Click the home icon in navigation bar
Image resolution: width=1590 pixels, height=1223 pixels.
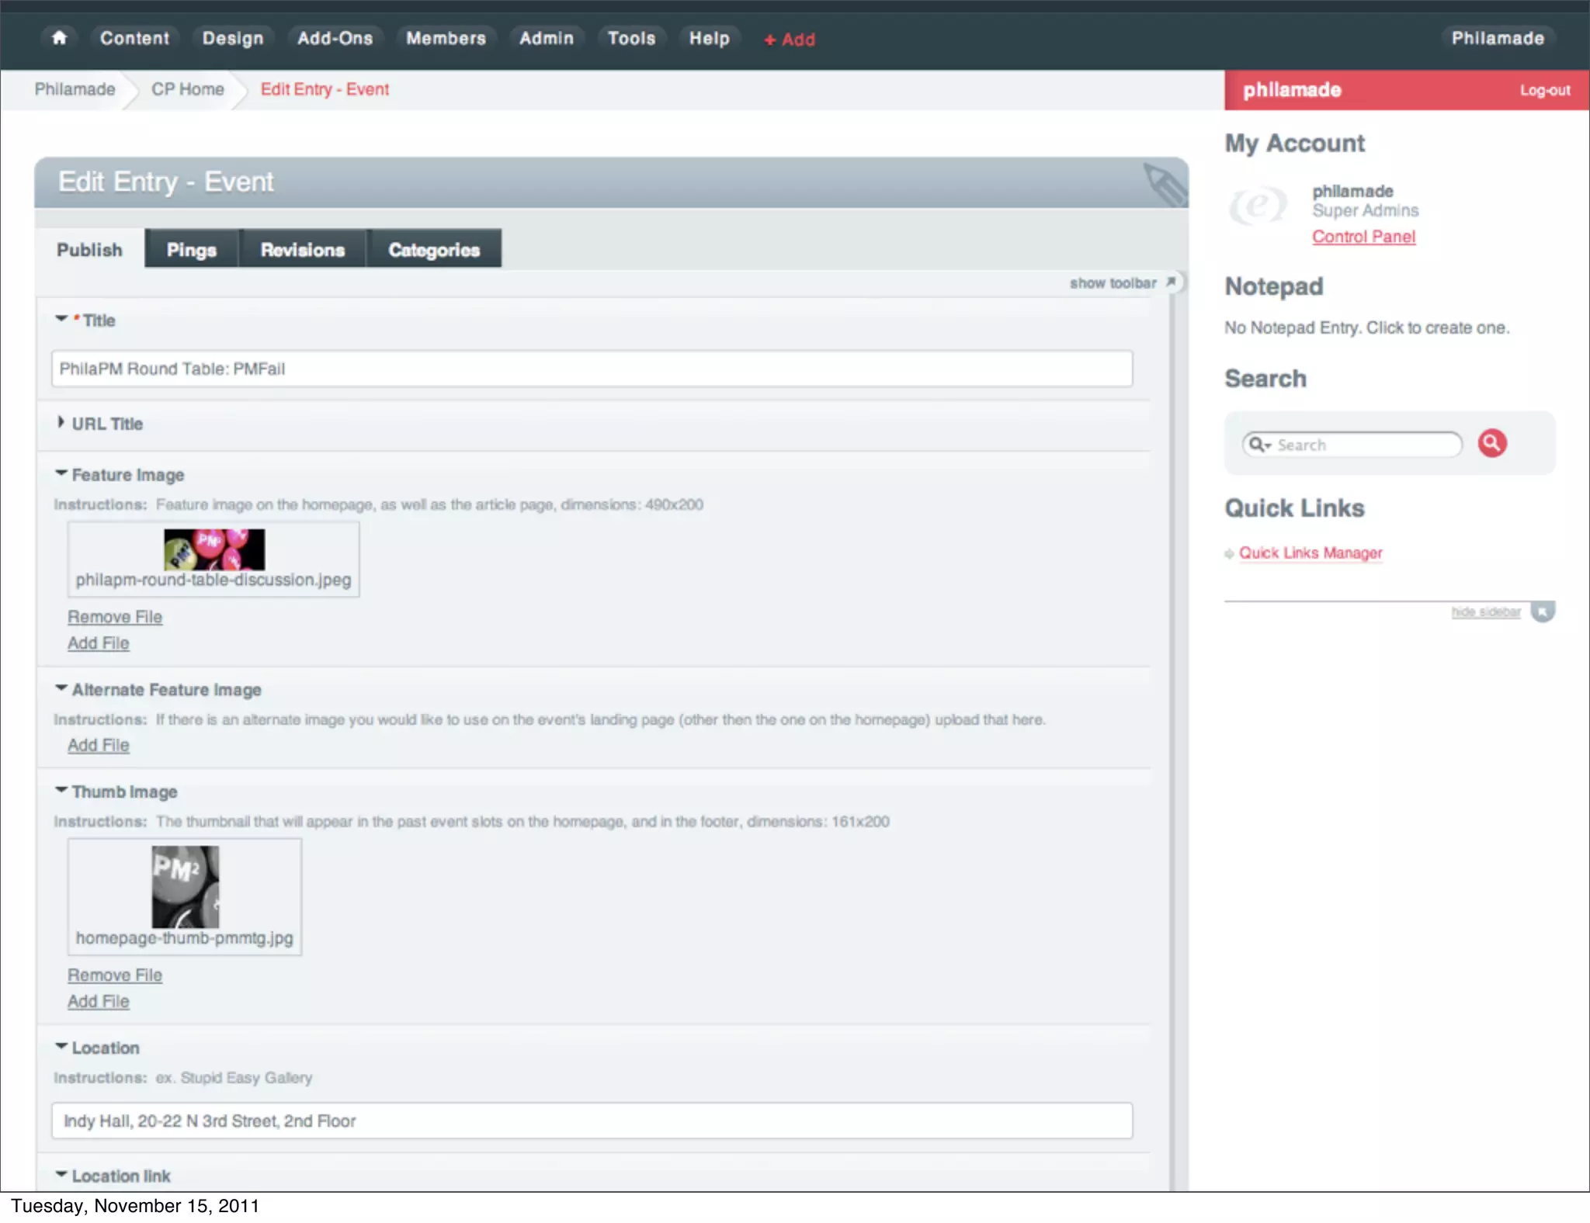coord(59,38)
